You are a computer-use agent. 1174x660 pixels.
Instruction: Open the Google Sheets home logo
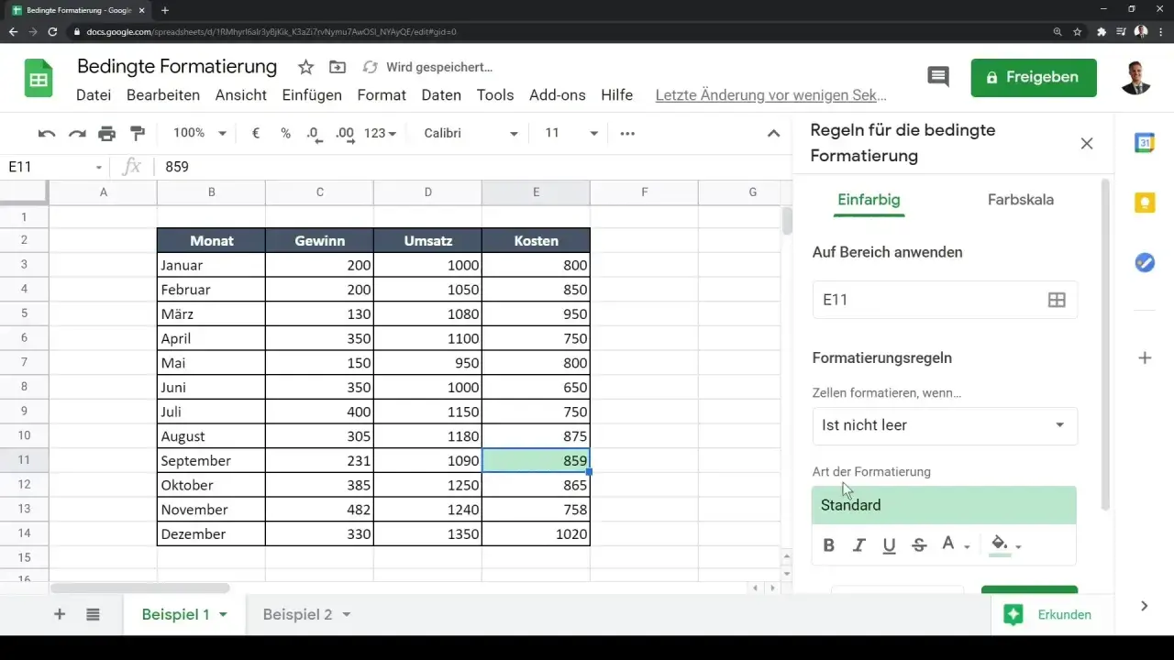(39, 78)
